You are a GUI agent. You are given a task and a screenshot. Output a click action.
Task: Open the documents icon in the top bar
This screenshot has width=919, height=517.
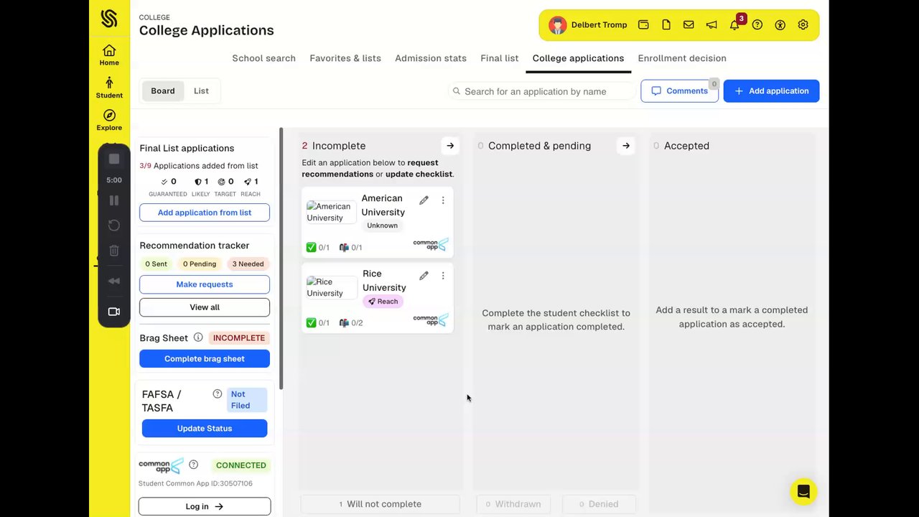coord(666,25)
